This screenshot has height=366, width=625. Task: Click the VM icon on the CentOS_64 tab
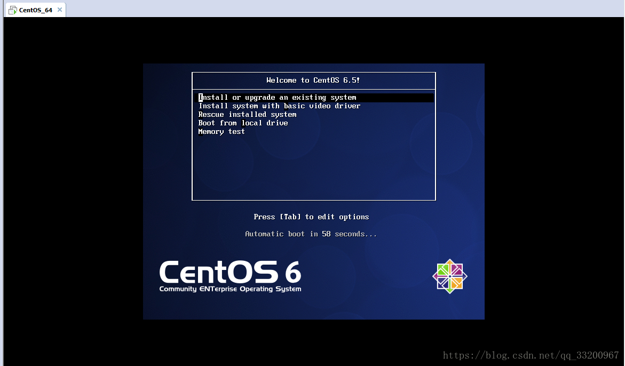[12, 10]
